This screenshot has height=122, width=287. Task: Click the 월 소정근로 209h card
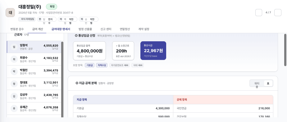coord(123,51)
